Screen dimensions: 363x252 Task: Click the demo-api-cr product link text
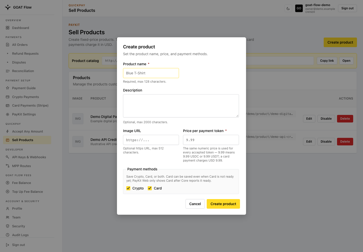(x=270, y=137)
